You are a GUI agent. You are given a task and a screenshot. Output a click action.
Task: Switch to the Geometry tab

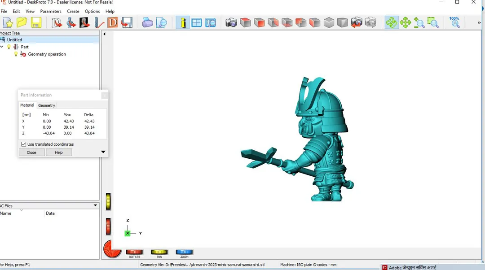(47, 105)
